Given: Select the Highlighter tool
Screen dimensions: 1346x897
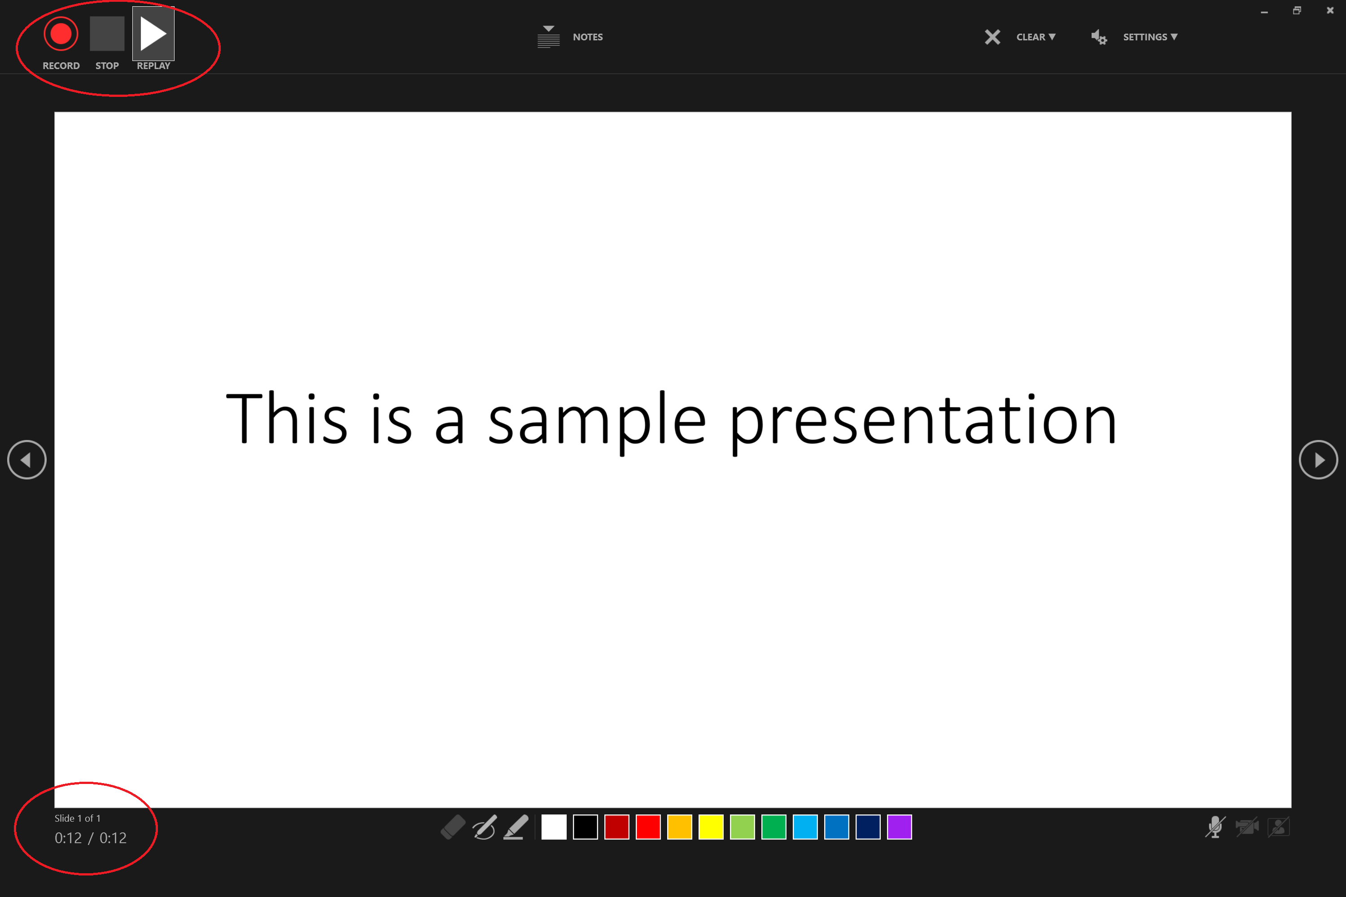Looking at the screenshot, I should pyautogui.click(x=516, y=827).
